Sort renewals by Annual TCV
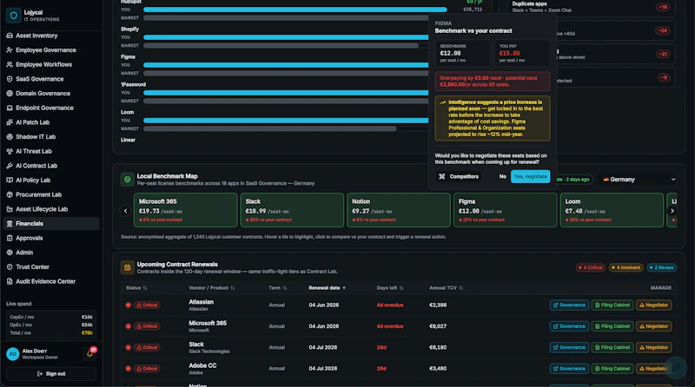This screenshot has width=695, height=387. (x=446, y=288)
